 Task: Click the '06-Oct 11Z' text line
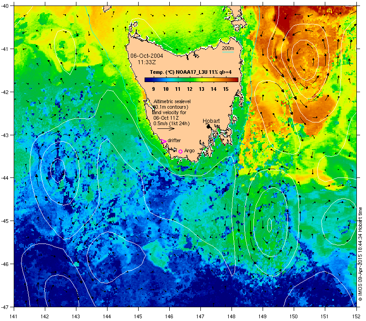point(166,118)
